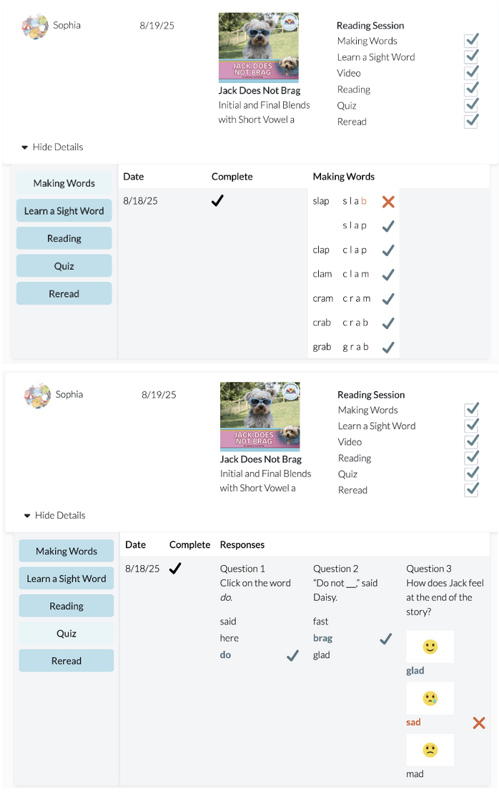The width and height of the screenshot is (499, 794).
Task: Collapse the second Hide Details expander
Action: [x=54, y=515]
